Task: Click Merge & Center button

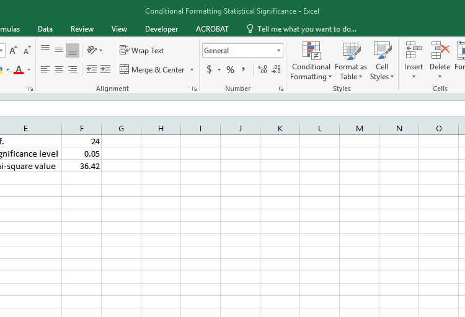Action: [x=153, y=70]
